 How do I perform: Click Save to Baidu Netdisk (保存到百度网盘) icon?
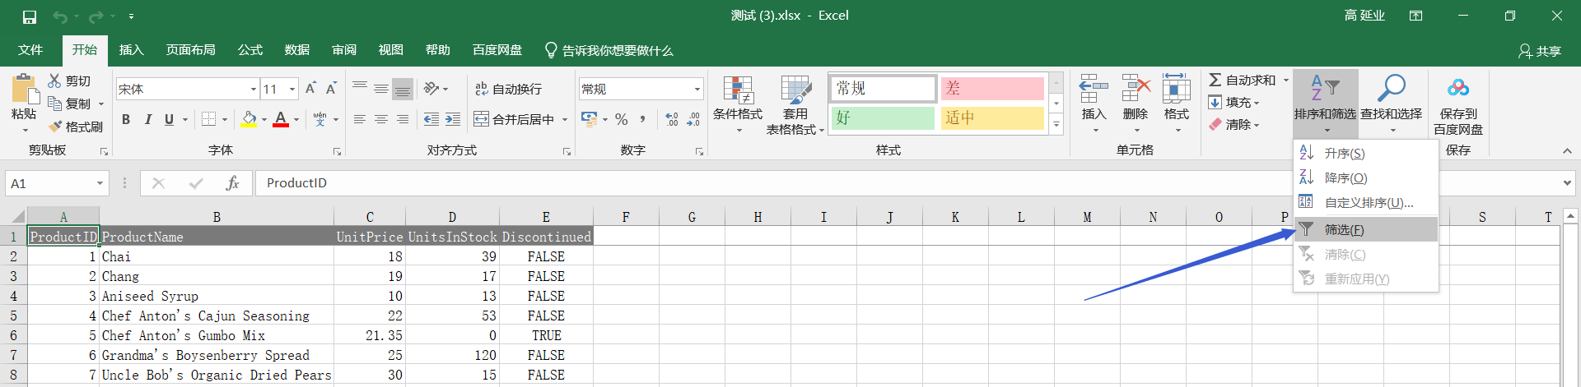[x=1458, y=89]
